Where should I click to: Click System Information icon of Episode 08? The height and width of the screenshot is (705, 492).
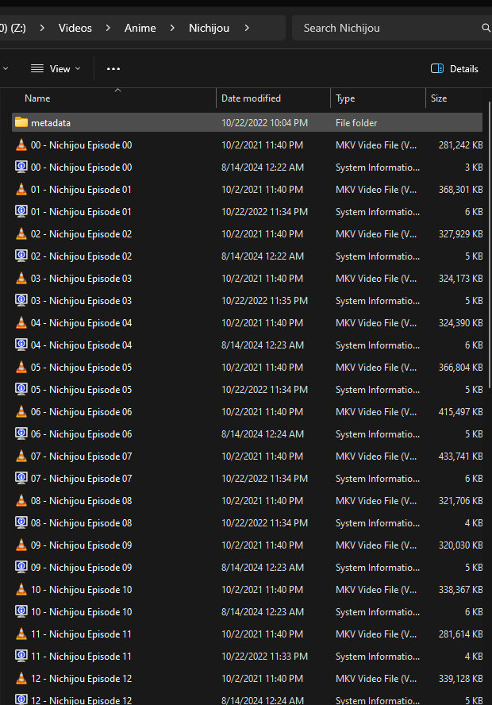coord(21,523)
